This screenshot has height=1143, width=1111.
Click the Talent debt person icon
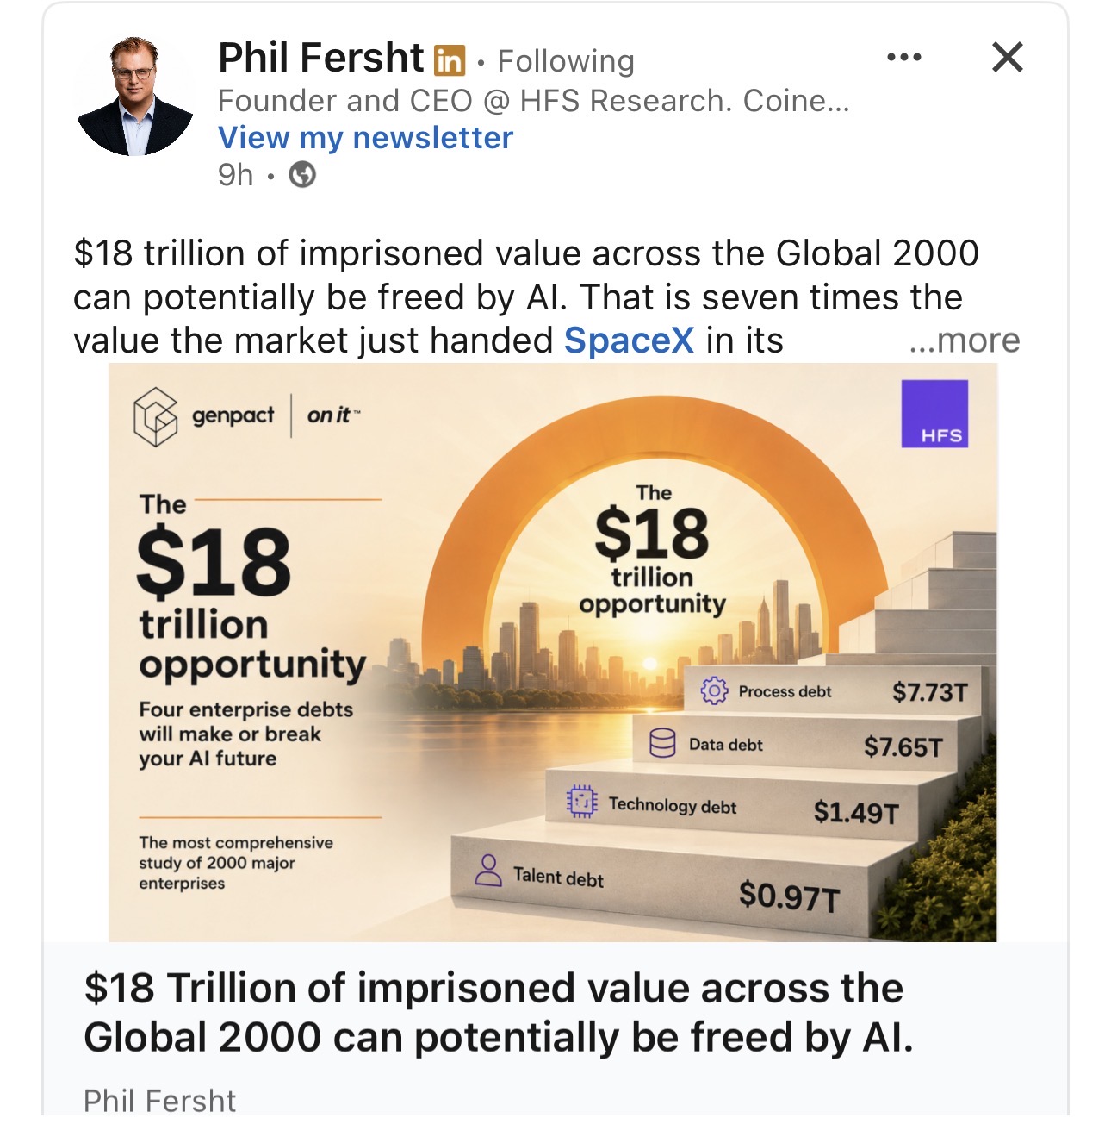point(488,871)
